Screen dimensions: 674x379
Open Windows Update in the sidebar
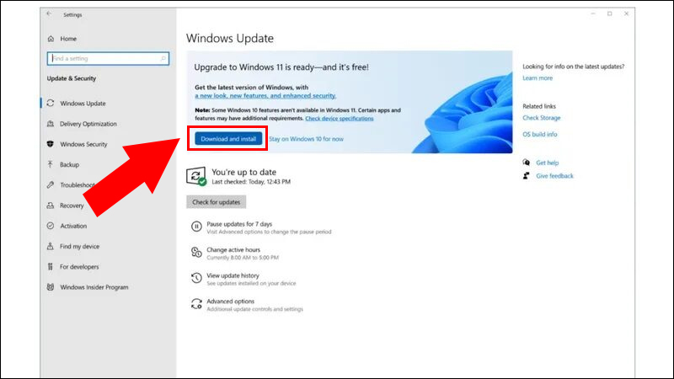pyautogui.click(x=83, y=103)
